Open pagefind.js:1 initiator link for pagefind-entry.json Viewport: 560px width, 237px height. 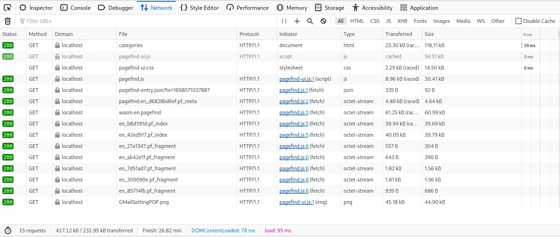point(294,90)
